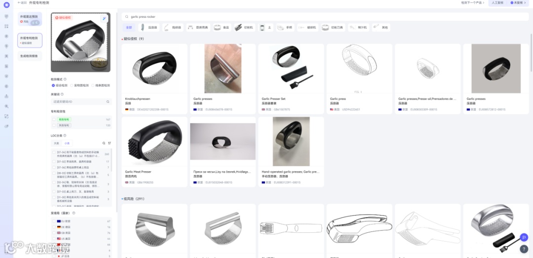The image size is (533, 258).
Task: Filter by 手柄 category
Action: (286, 28)
